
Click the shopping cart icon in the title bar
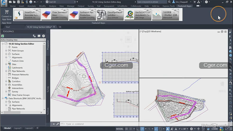point(195,2)
